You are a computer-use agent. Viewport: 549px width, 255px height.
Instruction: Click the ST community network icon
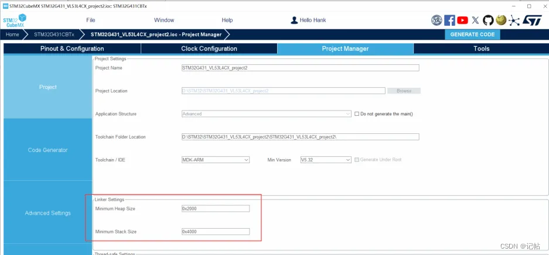[x=514, y=20]
